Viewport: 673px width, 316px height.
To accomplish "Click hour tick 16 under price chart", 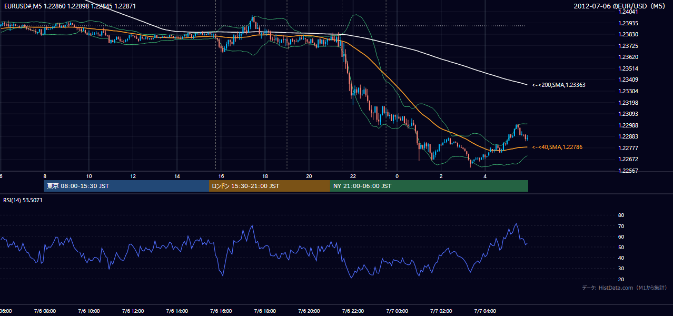I will tap(221, 176).
